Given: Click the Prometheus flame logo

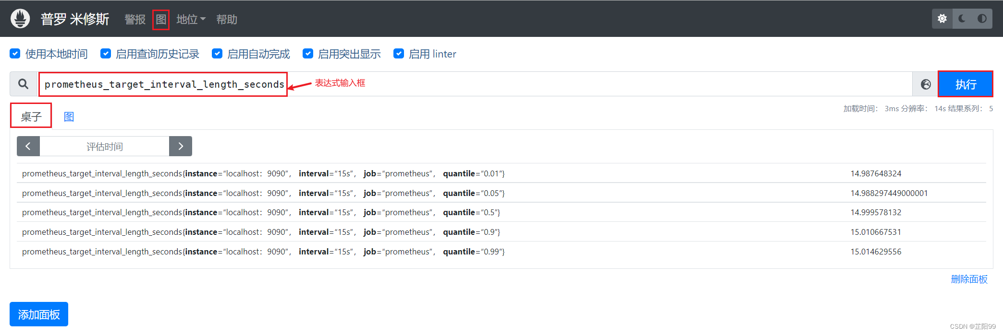Looking at the screenshot, I should [20, 19].
